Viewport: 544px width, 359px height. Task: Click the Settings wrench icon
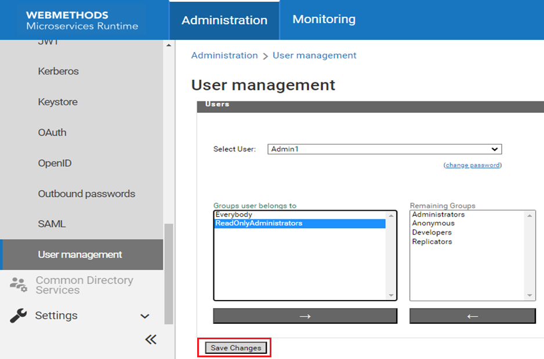point(19,316)
